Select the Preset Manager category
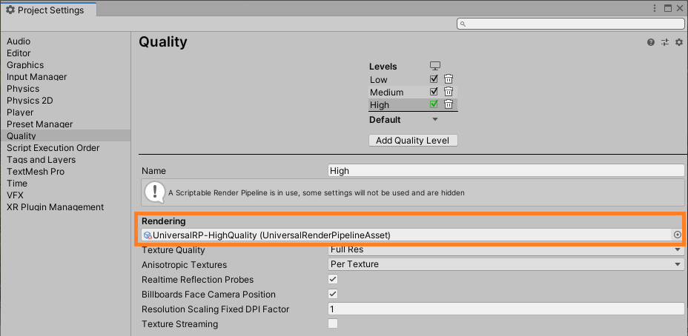 pyautogui.click(x=39, y=124)
